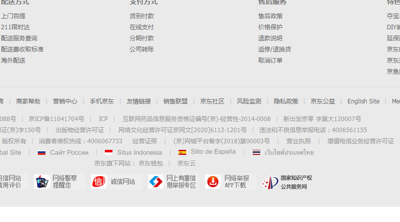This screenshot has width=400, height=222.
Task: Open 京东公益 footer link
Action: [x=323, y=101]
